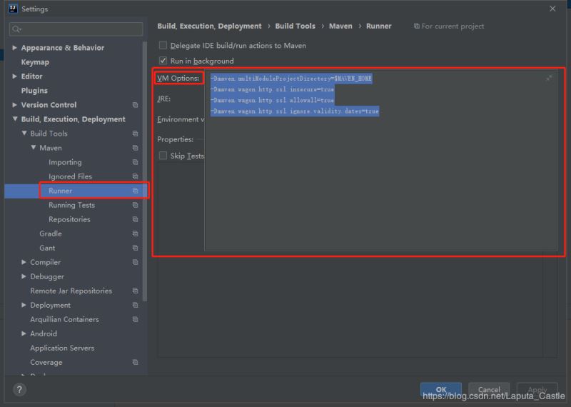Click the Build Tools breadcrumb
The width and height of the screenshot is (571, 407).
[295, 26]
